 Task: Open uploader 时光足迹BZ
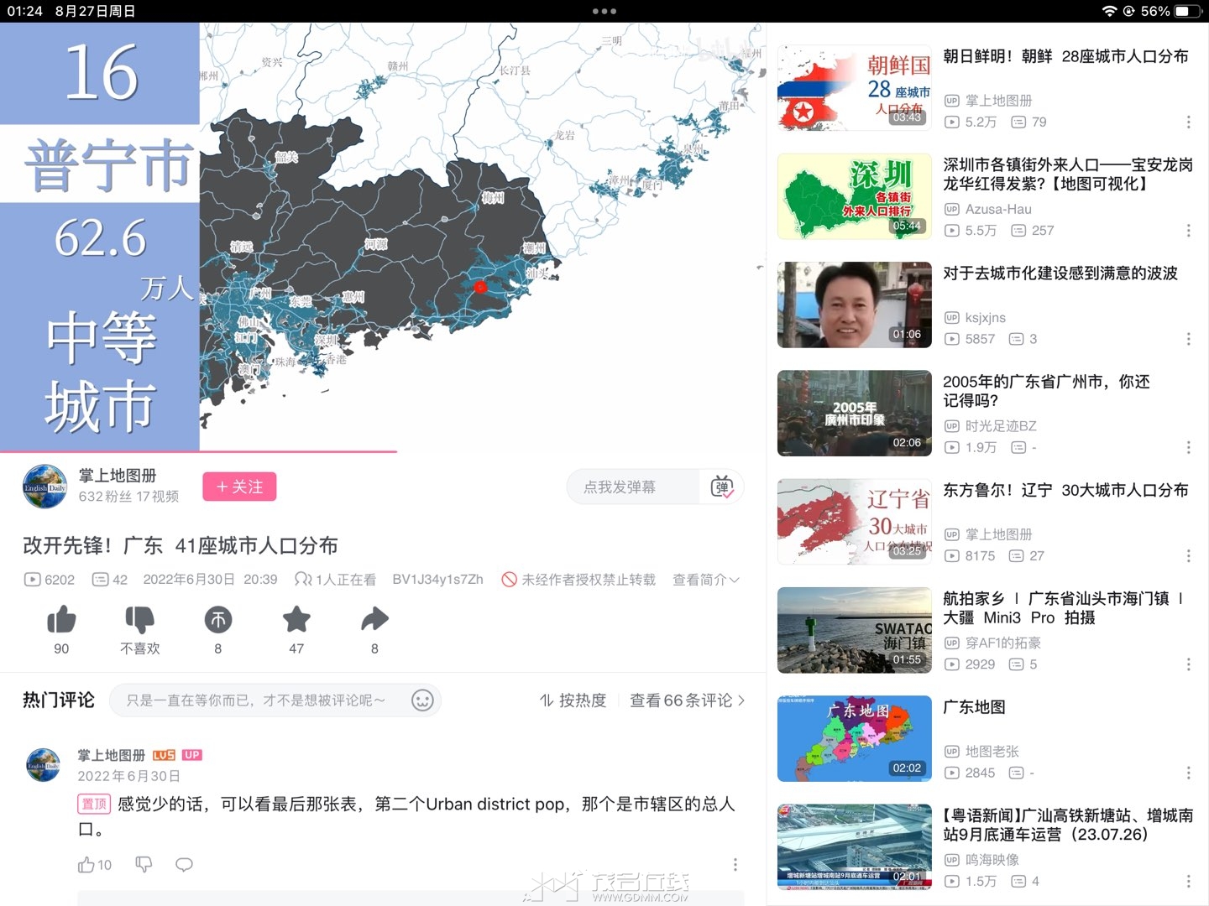tap(1001, 426)
